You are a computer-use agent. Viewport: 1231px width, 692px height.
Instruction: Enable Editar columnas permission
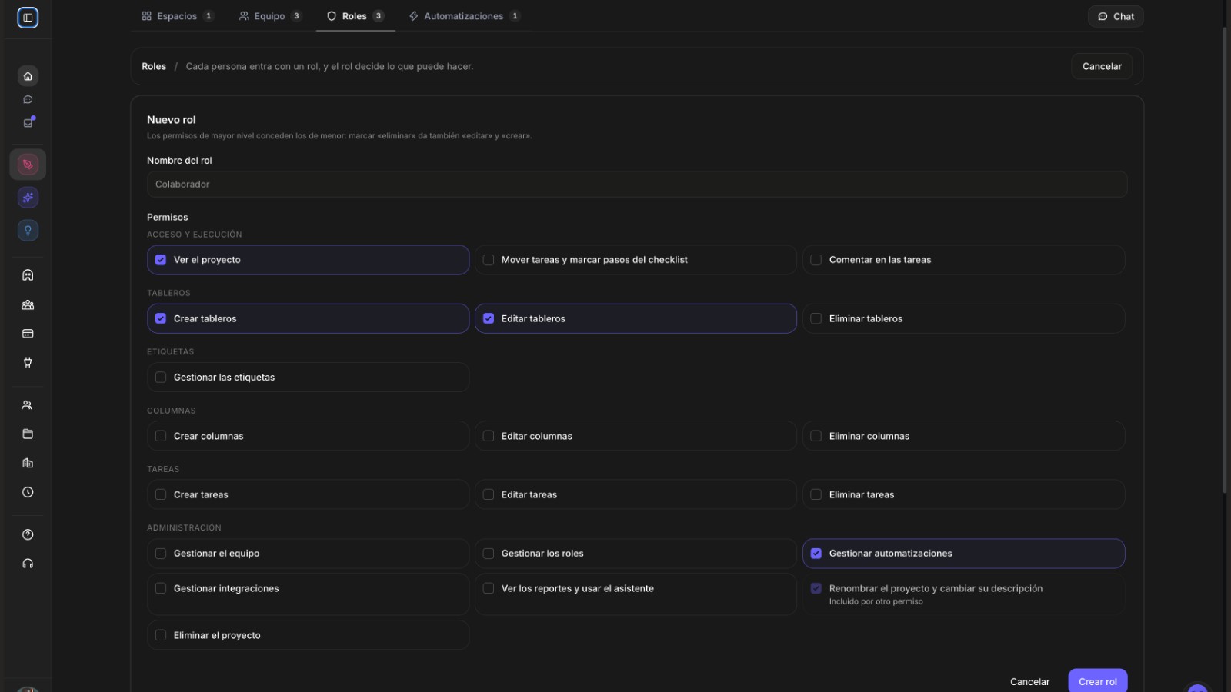click(x=636, y=436)
